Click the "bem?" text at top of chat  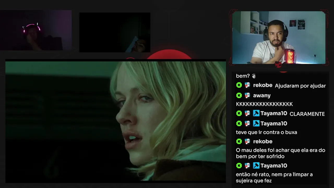243,76
